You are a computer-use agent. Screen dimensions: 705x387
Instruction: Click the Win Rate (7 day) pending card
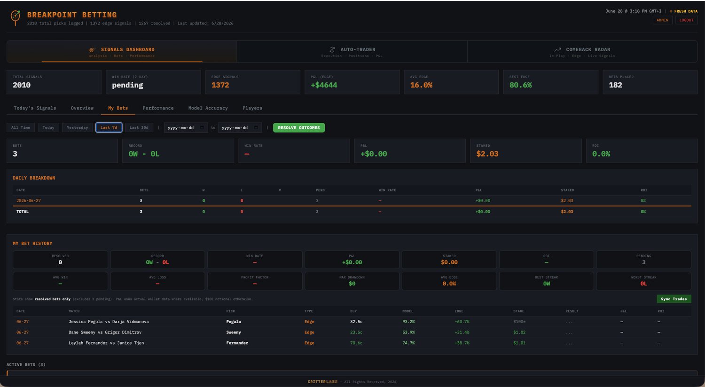153,82
